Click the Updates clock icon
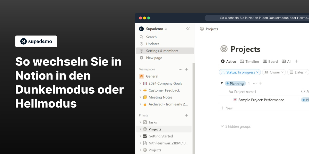Image resolution: width=309 pixels, height=154 pixels. coord(142,44)
